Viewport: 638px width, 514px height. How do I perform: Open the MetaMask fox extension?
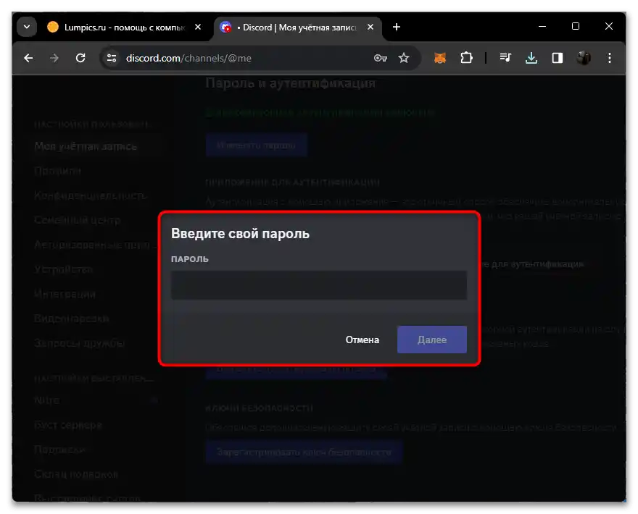tap(440, 58)
